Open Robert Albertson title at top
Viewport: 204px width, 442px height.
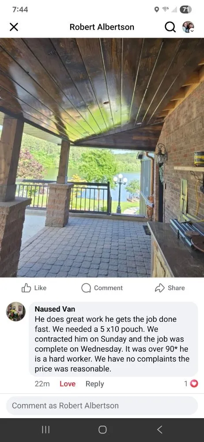coord(102,27)
